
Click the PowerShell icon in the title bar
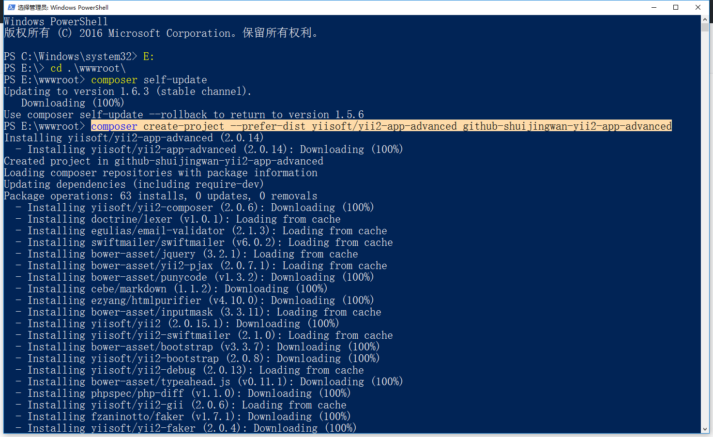point(12,7)
